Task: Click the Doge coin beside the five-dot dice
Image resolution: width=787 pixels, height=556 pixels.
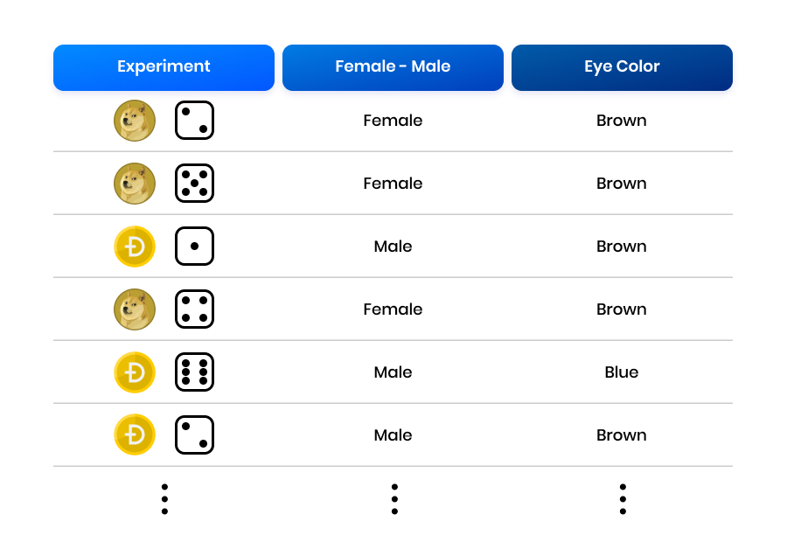Action: [x=135, y=184]
